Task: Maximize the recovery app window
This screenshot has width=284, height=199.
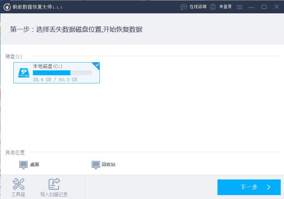Action: tap(264, 7)
